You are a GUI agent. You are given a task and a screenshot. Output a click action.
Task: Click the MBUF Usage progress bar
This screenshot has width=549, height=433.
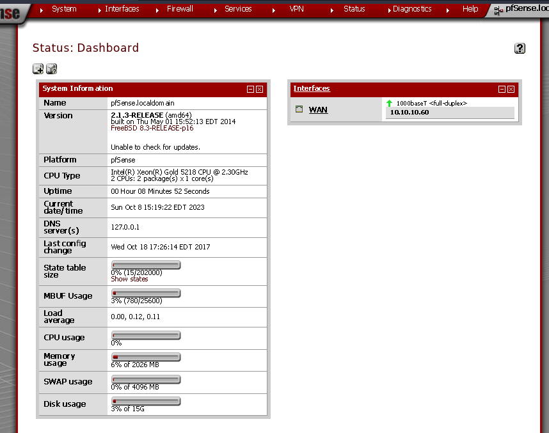(146, 293)
